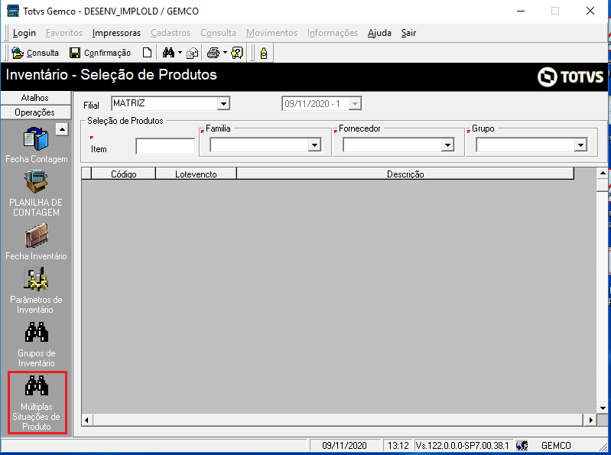Image resolution: width=611 pixels, height=455 pixels.
Task: Open the binoculars search dropdown arrow
Action: point(180,52)
